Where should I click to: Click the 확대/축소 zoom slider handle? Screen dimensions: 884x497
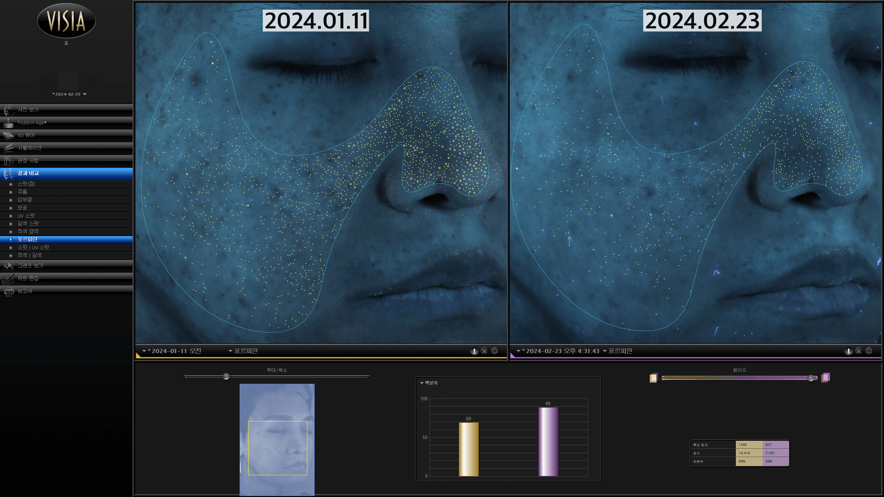coord(226,376)
